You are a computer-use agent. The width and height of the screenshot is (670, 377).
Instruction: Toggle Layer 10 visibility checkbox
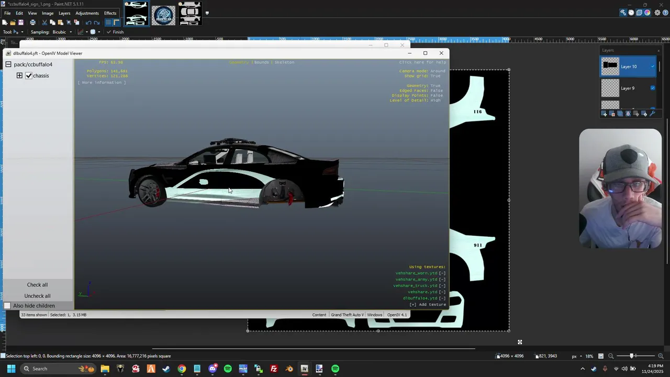coord(653,66)
